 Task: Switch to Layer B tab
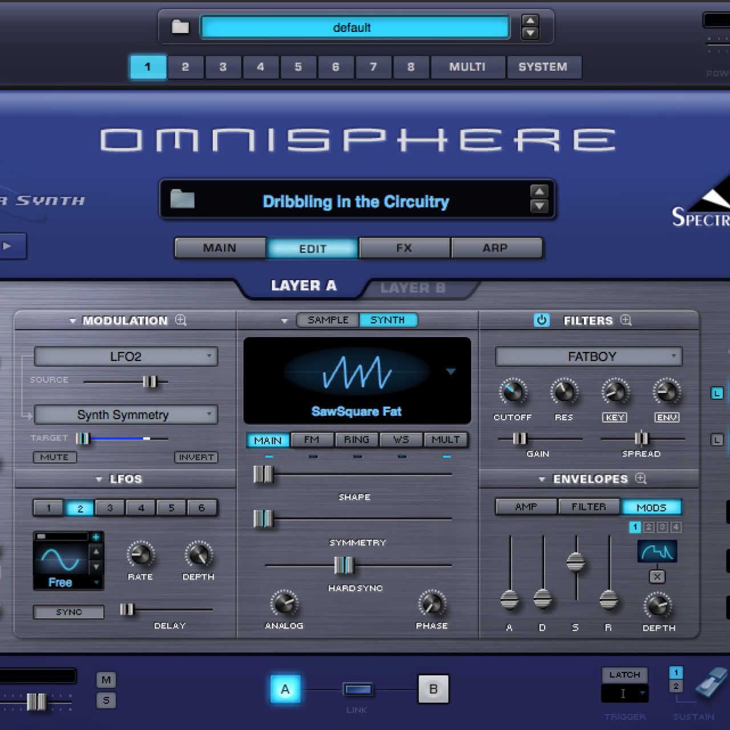[413, 288]
